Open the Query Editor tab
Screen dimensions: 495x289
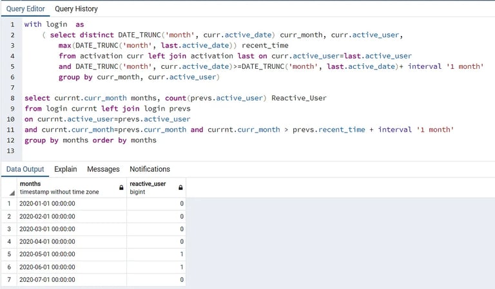click(x=26, y=9)
